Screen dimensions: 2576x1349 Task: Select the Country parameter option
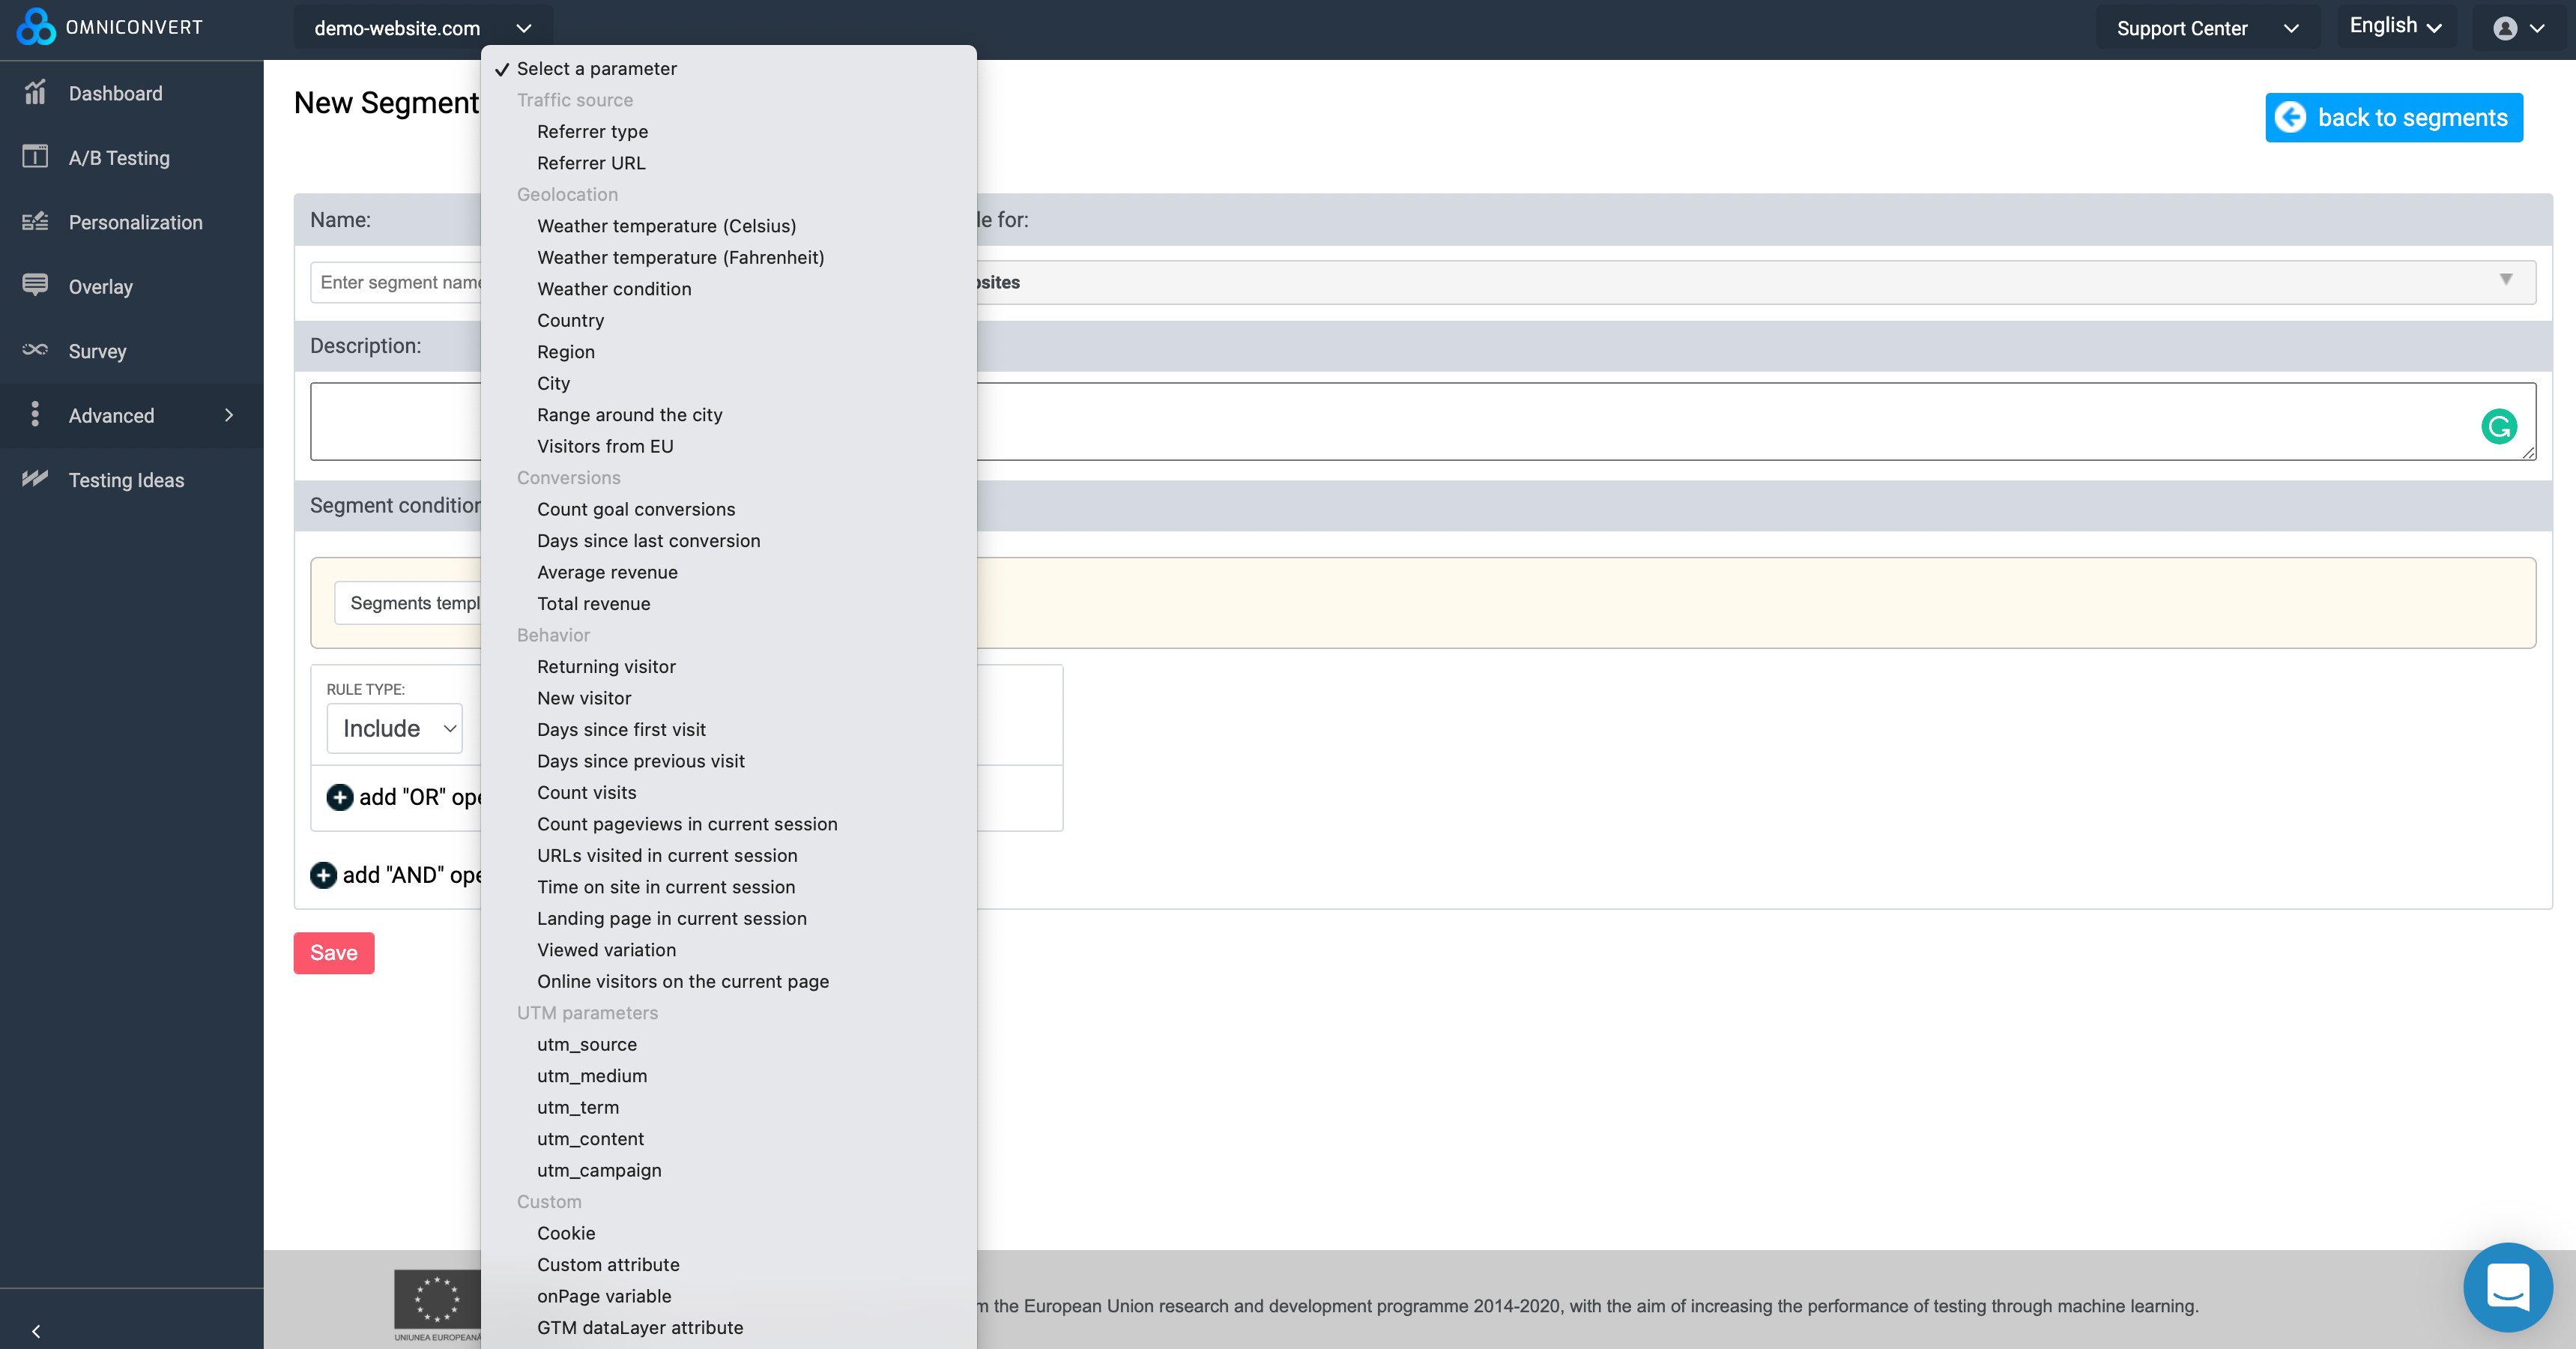pyautogui.click(x=570, y=320)
